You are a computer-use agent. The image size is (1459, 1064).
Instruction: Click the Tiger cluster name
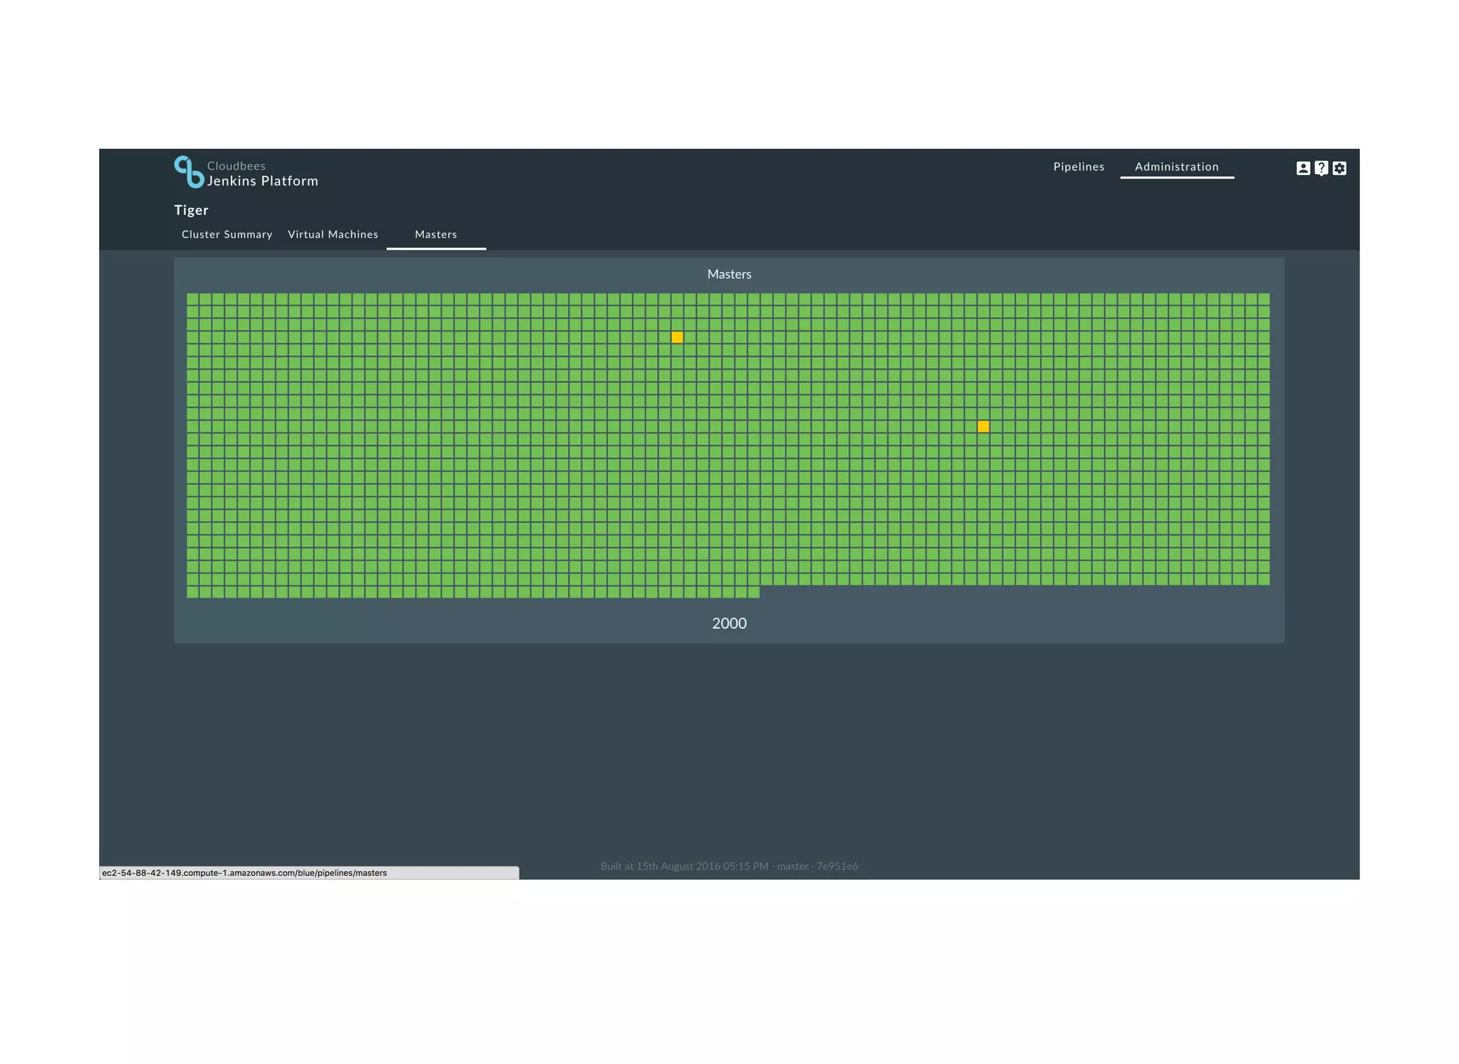pos(191,210)
